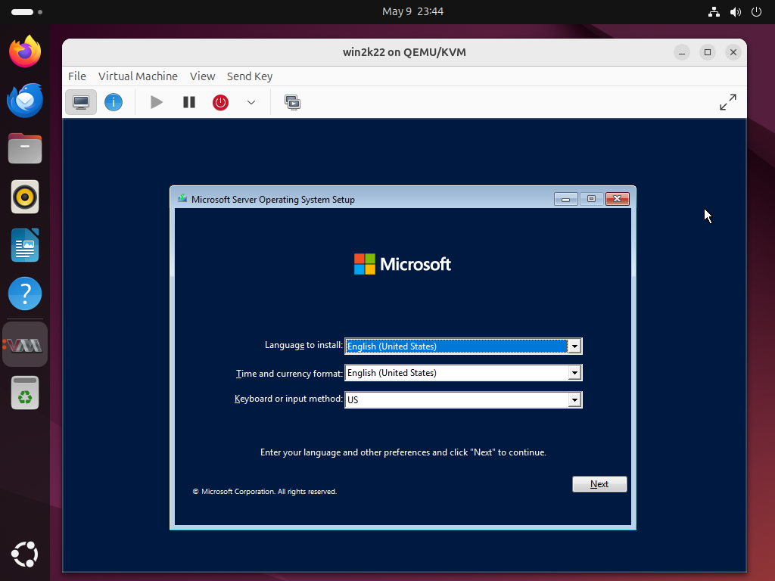Screen dimensions: 775x581
Task: Open virtual hardware details info button
Action: 114,102
